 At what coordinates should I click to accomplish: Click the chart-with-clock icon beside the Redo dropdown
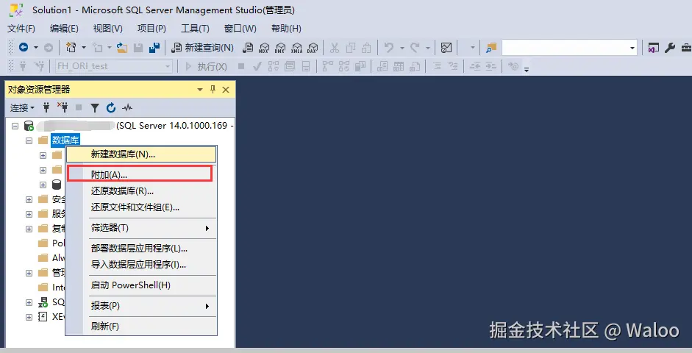(446, 47)
